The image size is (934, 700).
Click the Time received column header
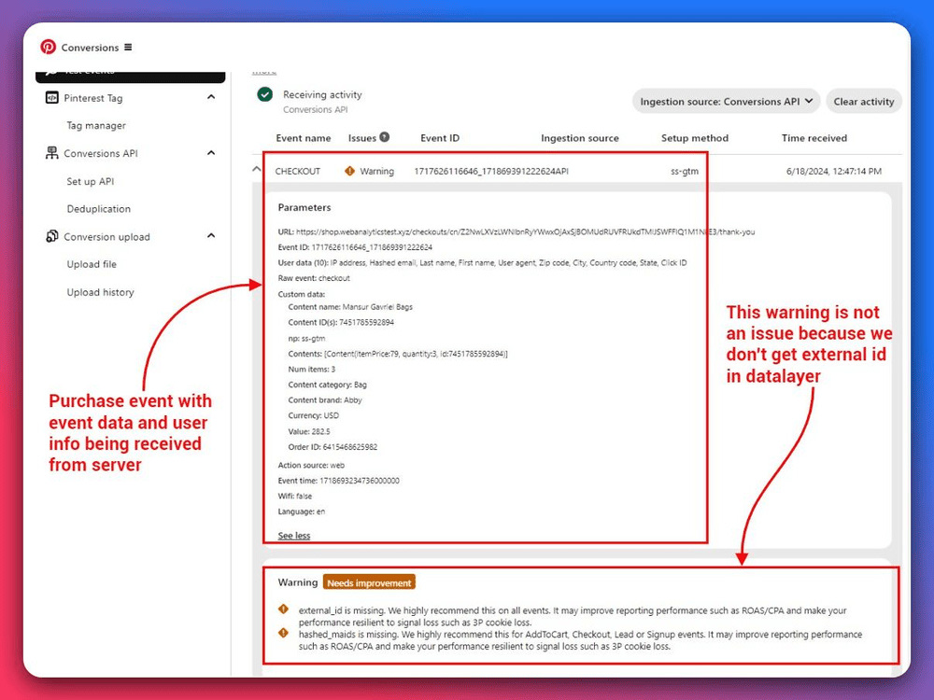tap(814, 138)
